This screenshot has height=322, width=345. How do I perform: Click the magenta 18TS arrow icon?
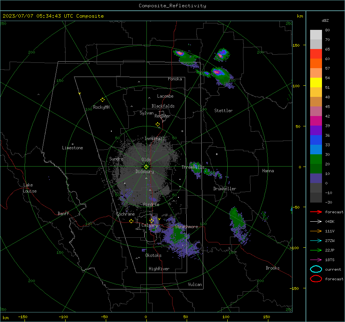point(316,260)
